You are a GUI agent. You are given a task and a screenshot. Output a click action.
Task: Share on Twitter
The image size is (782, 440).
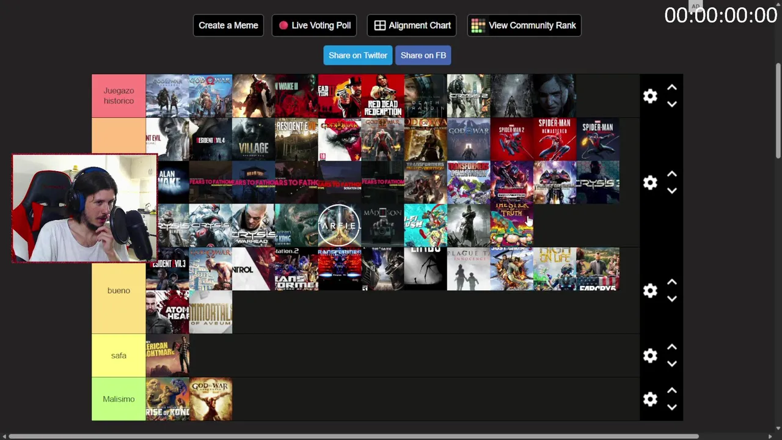pyautogui.click(x=358, y=55)
